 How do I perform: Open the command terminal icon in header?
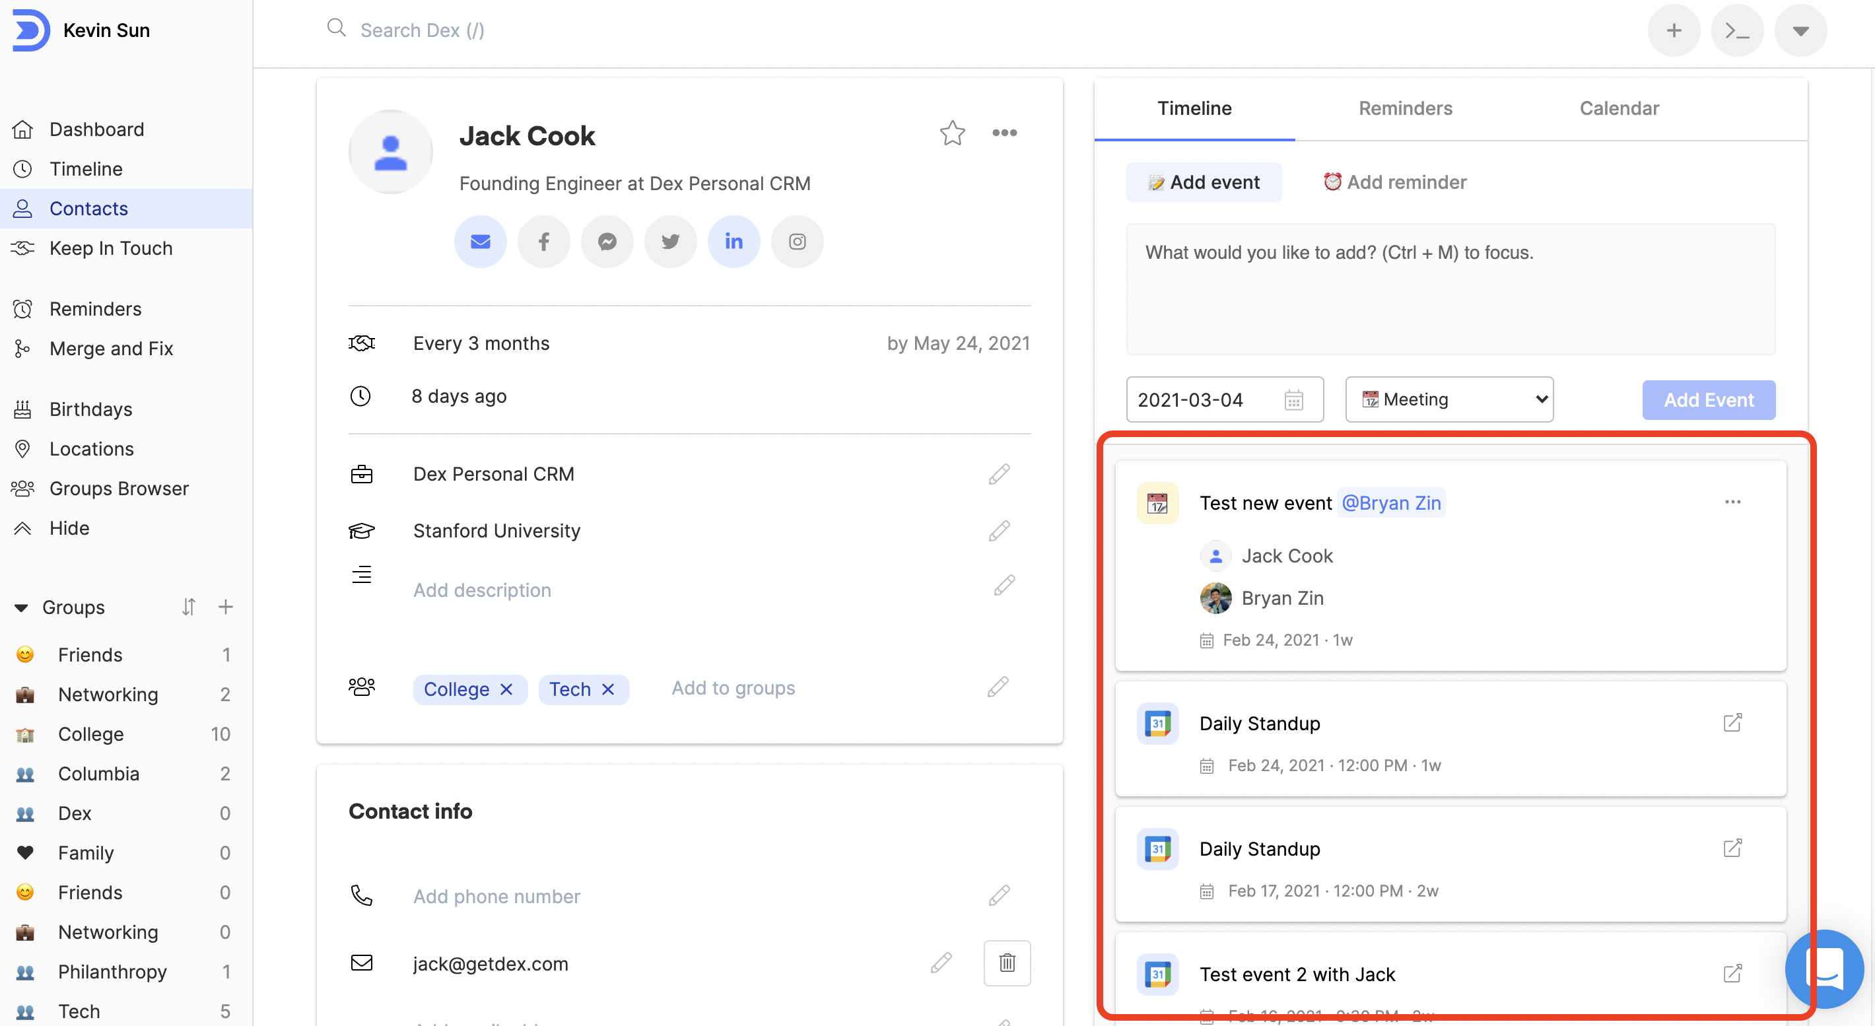[1737, 30]
